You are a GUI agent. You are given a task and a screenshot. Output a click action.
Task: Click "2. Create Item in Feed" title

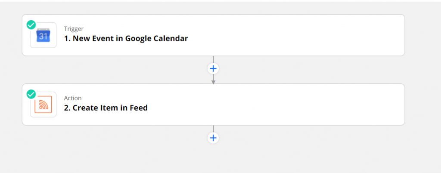click(106, 108)
